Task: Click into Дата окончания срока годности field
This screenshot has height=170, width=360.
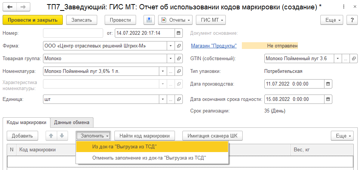Action: point(294,99)
